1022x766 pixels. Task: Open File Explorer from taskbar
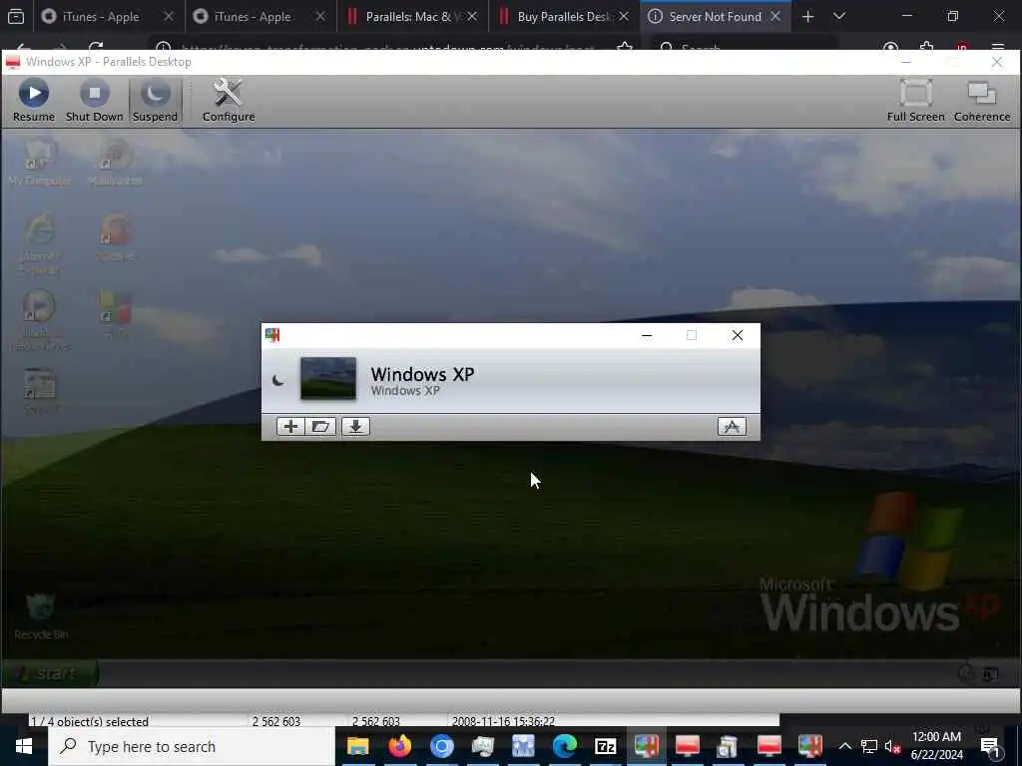[358, 746]
